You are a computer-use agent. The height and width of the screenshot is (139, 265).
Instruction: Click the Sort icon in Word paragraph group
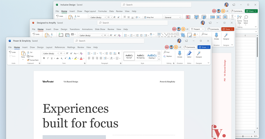pos(115,53)
